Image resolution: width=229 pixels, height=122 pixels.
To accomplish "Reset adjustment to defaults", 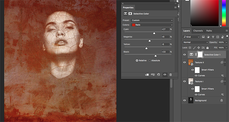I will pos(159,75).
